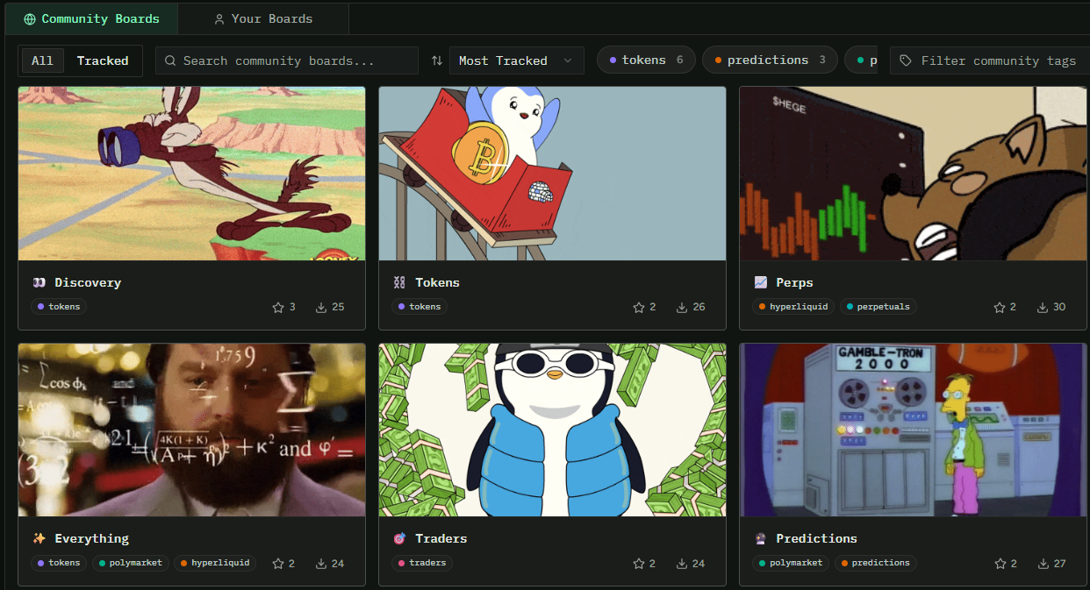
Task: Click the polymarket tag on Everything board
Action: (130, 563)
